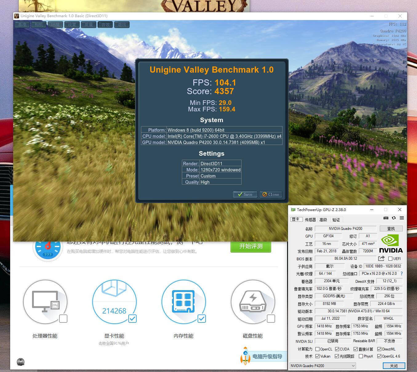Save the benchmark results
Viewport: 417px width, 372px height.
[x=245, y=194]
